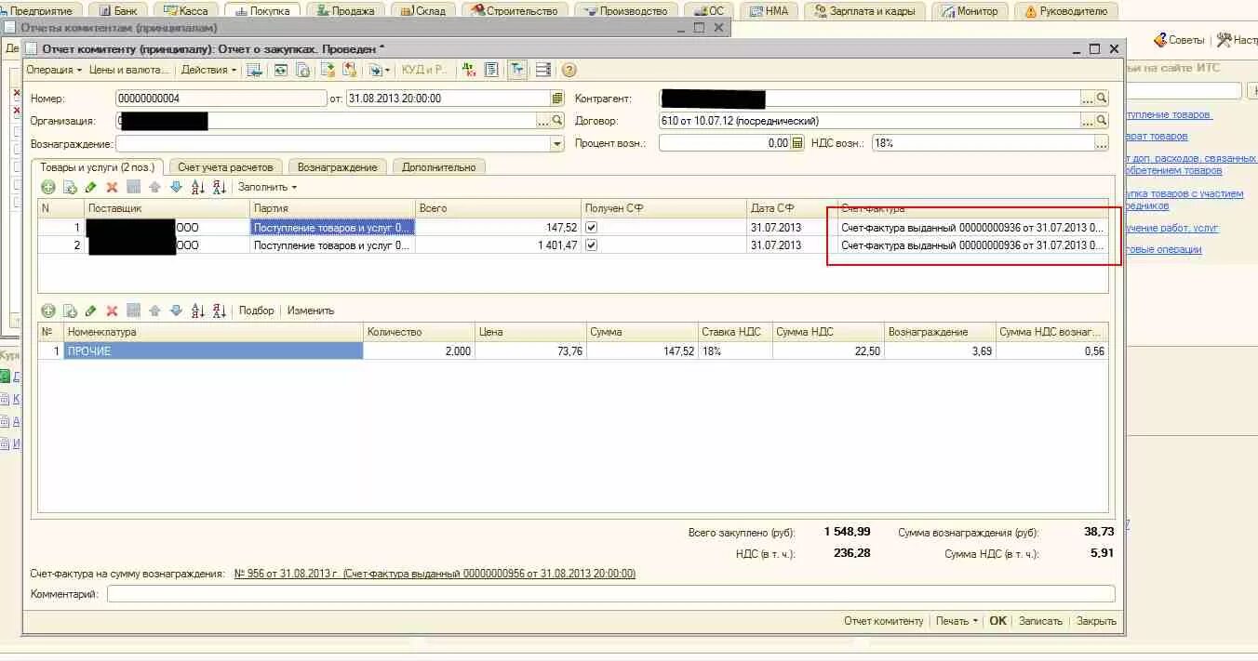
Task: Open the Продажа section tab
Action: click(x=345, y=11)
